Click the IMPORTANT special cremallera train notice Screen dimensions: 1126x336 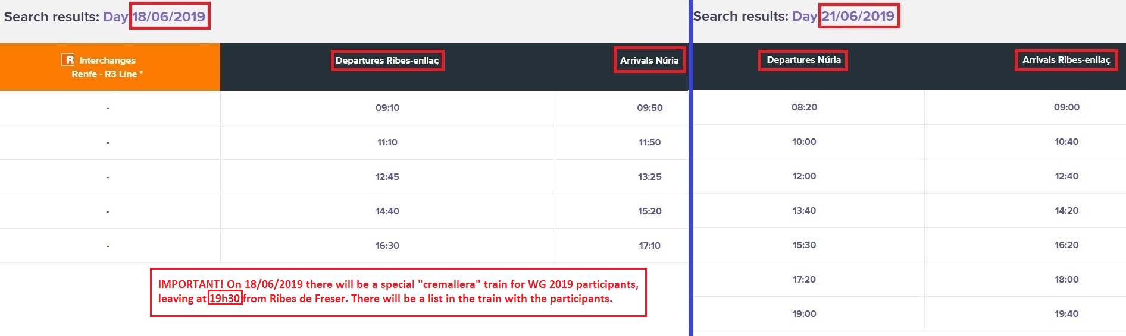point(398,292)
